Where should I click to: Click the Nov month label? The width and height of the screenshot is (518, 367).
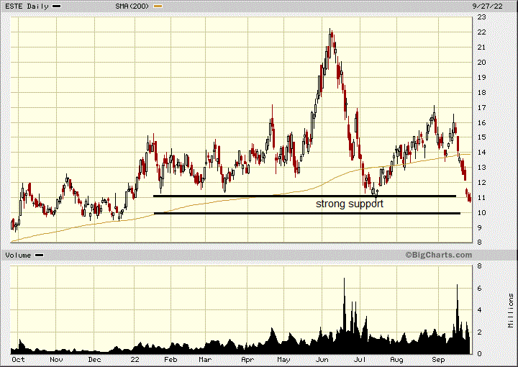click(56, 359)
